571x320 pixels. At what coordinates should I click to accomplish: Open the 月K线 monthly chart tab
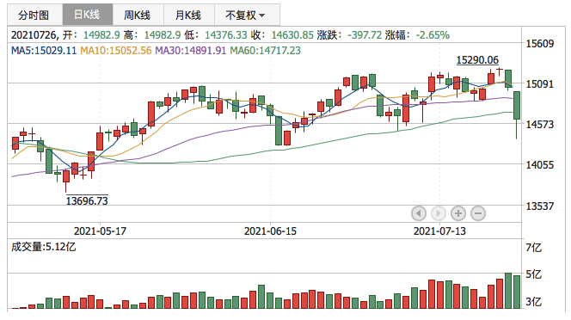click(x=189, y=15)
